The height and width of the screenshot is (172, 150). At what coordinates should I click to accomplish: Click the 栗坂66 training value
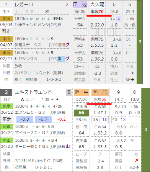(x=100, y=99)
